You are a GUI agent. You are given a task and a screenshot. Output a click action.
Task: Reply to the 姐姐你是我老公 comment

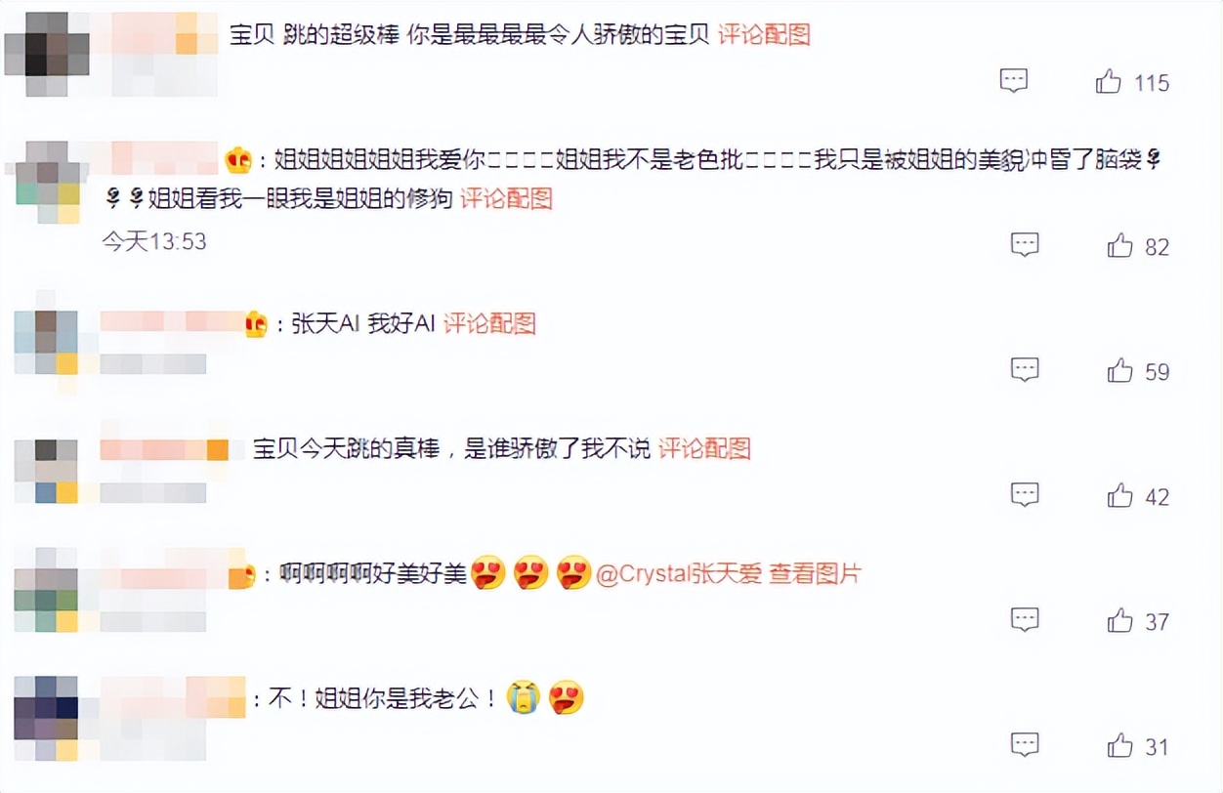coord(1025,744)
